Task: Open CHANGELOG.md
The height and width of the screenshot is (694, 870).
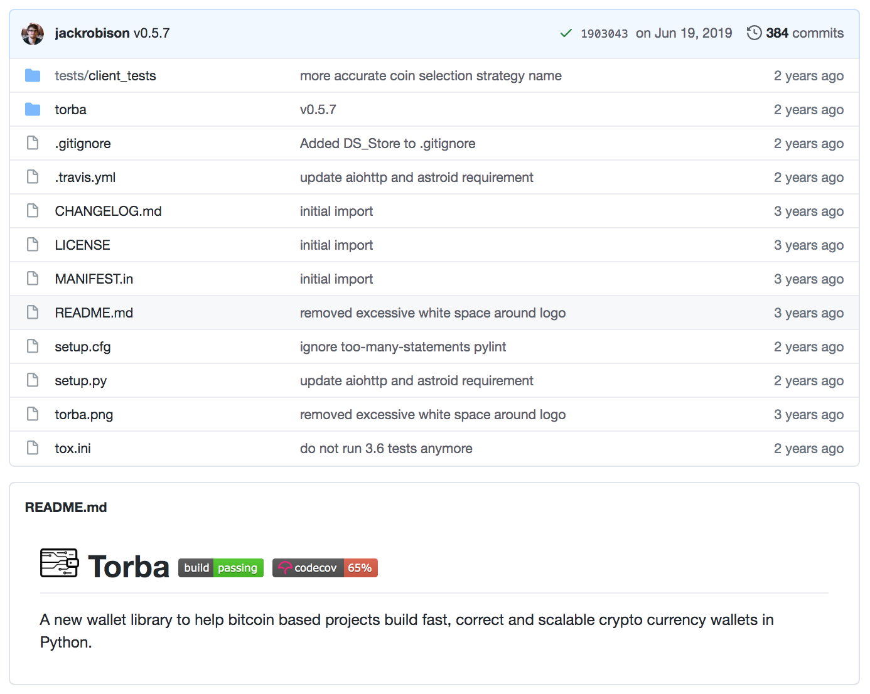Action: point(108,211)
